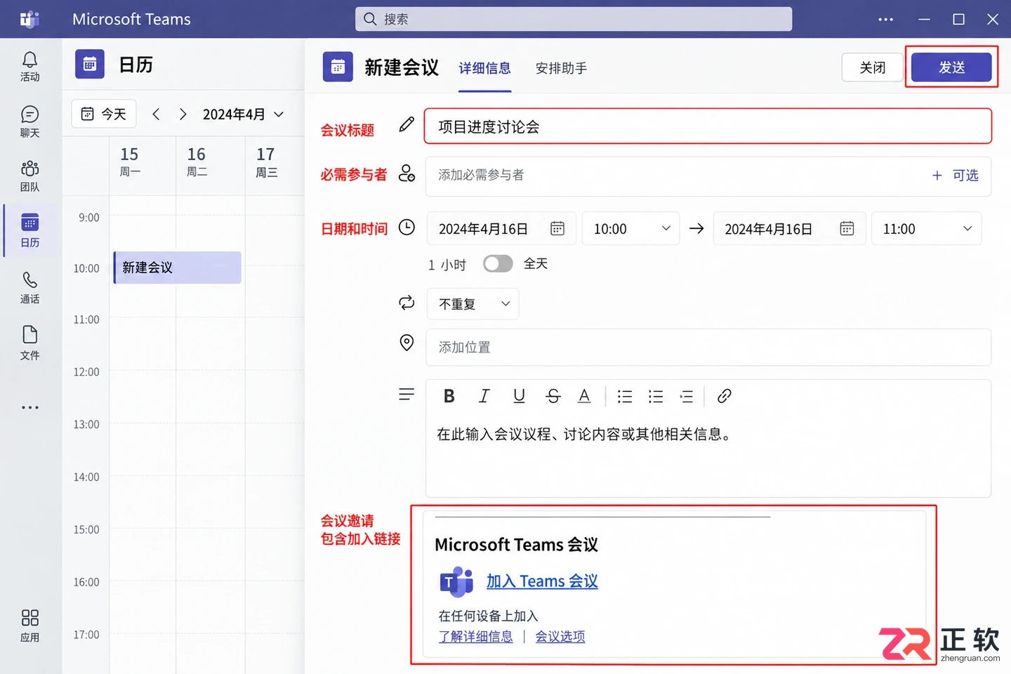Expand the 11:00 end time dropdown

coord(927,228)
